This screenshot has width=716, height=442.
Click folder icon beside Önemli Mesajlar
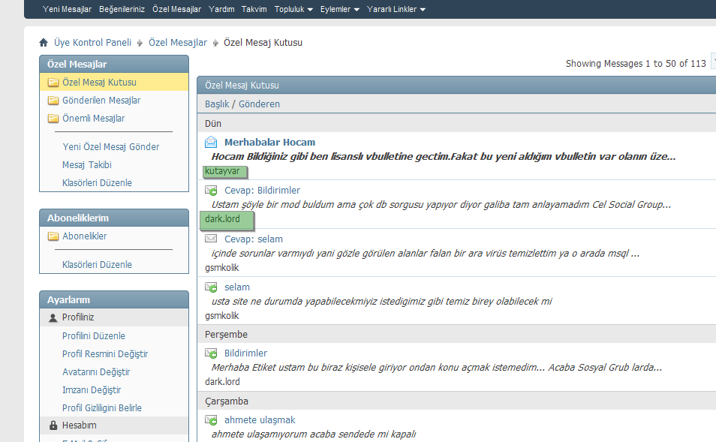click(53, 119)
